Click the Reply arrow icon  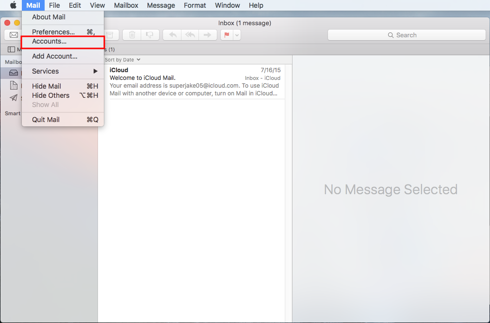[172, 35]
